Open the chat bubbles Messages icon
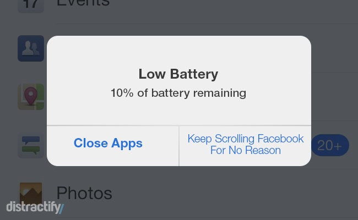Screen dimensions: 358x220 pos(31,145)
